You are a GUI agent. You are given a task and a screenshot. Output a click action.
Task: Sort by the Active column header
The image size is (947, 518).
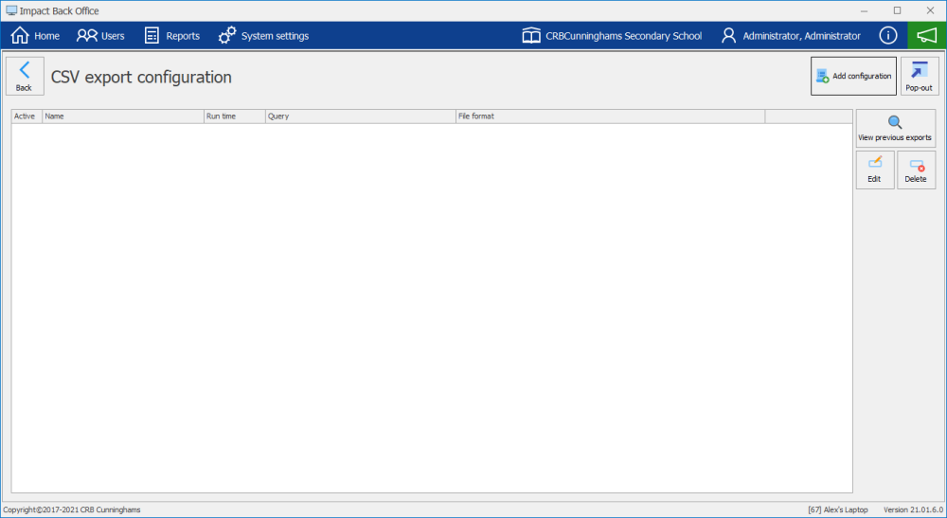point(27,116)
